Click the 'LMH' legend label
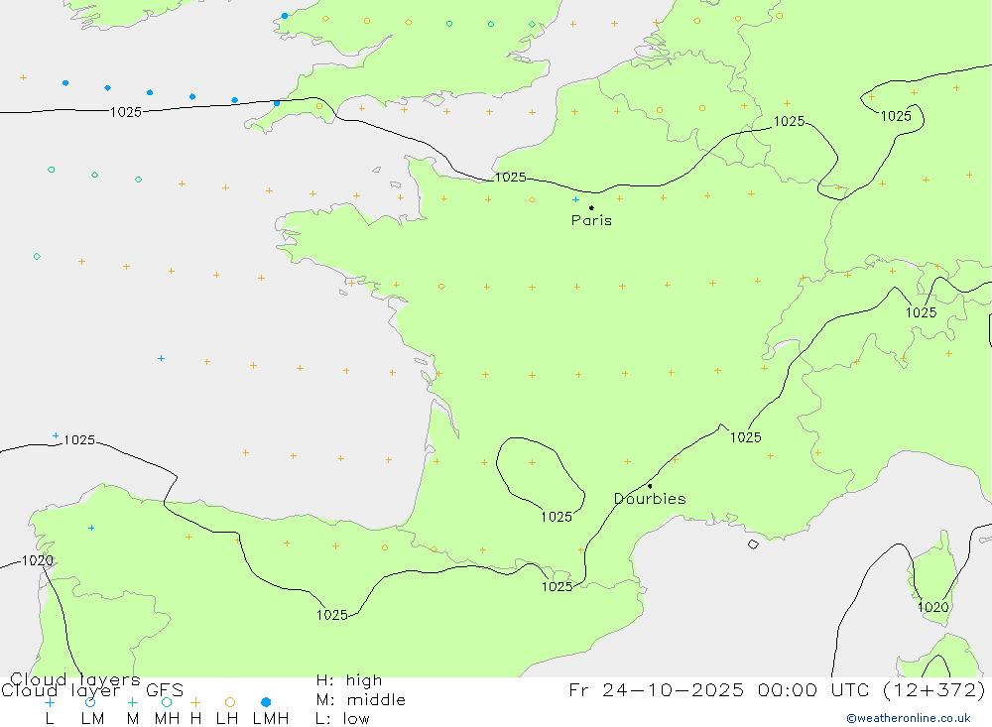The image size is (992, 727). point(271,719)
